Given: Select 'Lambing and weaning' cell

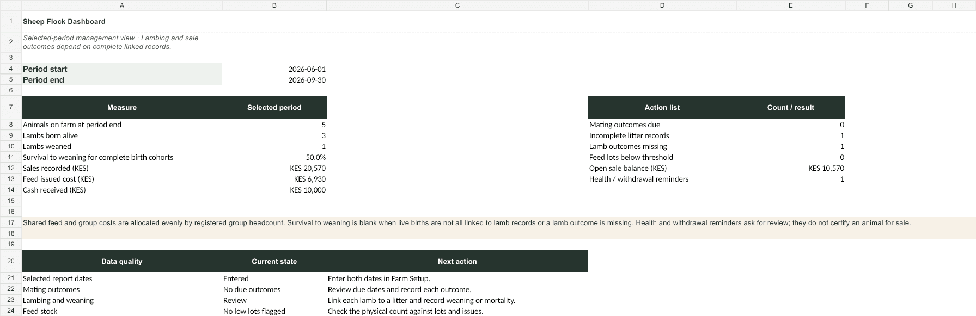Looking at the screenshot, I should (122, 300).
